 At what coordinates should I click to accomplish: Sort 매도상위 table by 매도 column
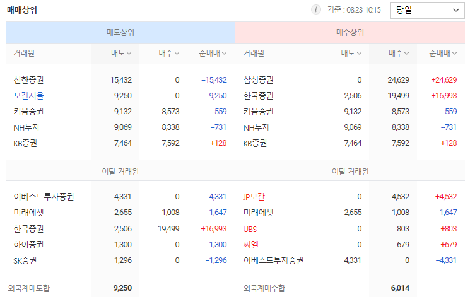(x=121, y=54)
